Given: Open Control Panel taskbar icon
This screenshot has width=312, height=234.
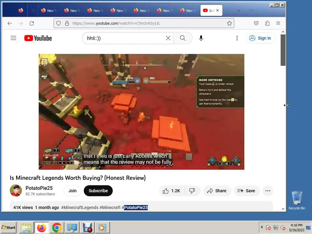Looking at the screenshot, I should pyautogui.click(x=72, y=227).
